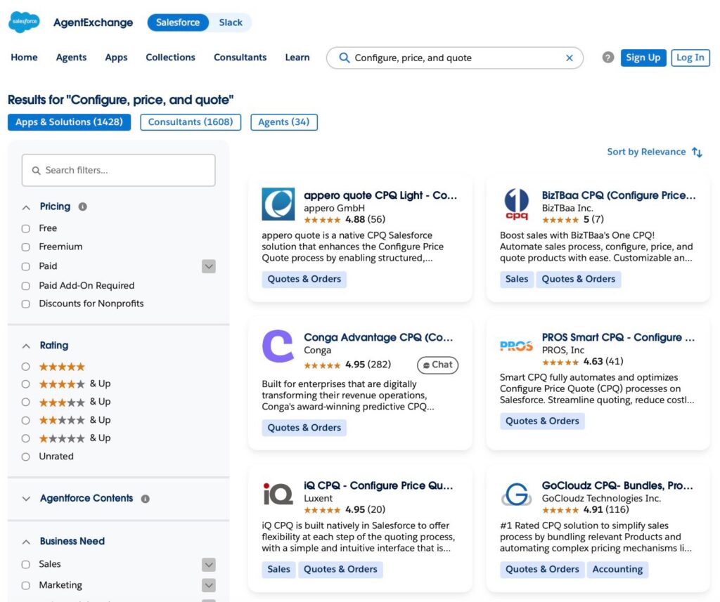This screenshot has height=602, width=720.
Task: Select four stars & Up rating
Action: (26, 384)
